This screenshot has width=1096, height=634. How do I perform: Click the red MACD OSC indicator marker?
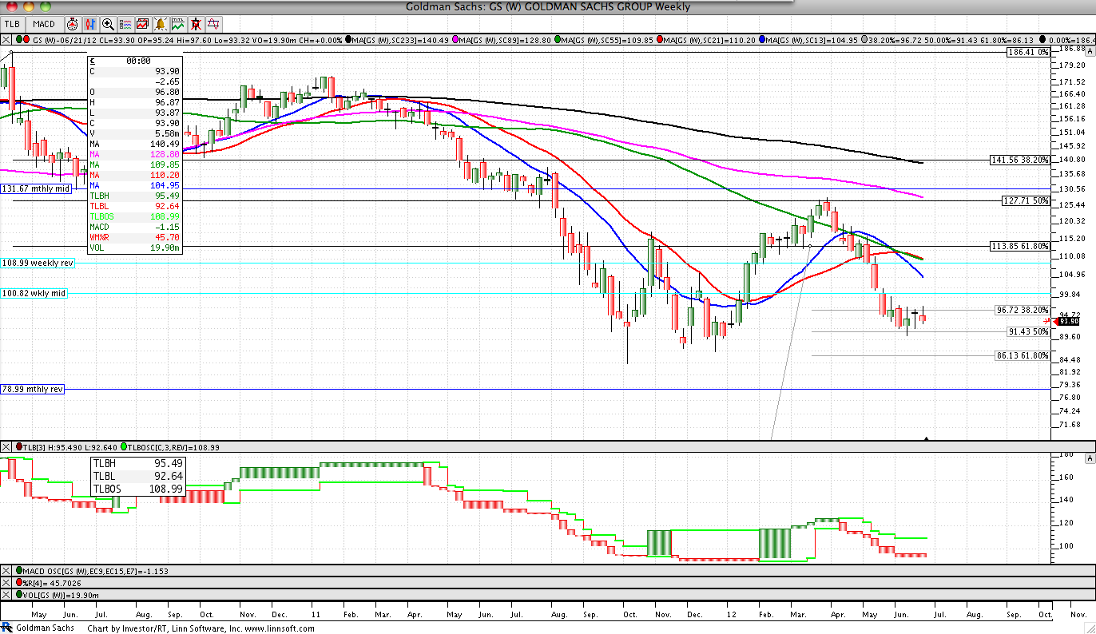(x=19, y=571)
